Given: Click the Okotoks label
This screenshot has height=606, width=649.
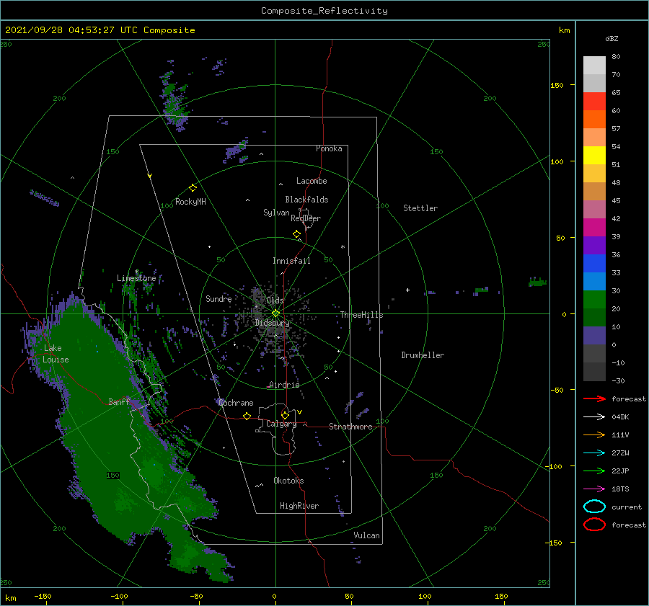Looking at the screenshot, I should click(288, 481).
